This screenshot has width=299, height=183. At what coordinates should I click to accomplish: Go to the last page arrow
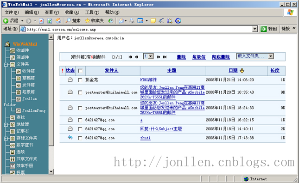click(x=165, y=57)
